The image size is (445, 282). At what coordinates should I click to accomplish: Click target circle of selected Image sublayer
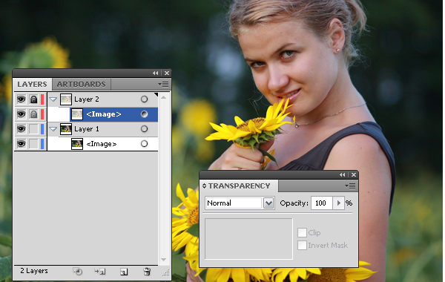point(144,114)
